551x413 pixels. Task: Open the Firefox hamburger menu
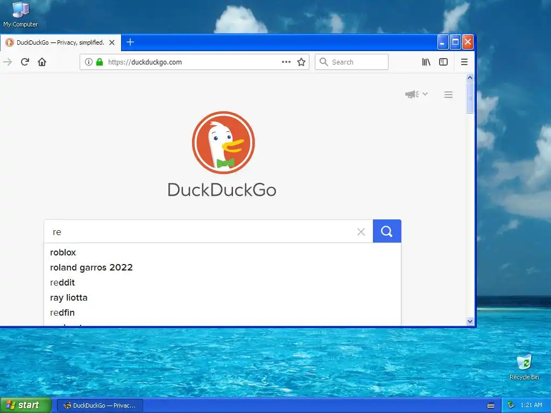click(x=464, y=62)
